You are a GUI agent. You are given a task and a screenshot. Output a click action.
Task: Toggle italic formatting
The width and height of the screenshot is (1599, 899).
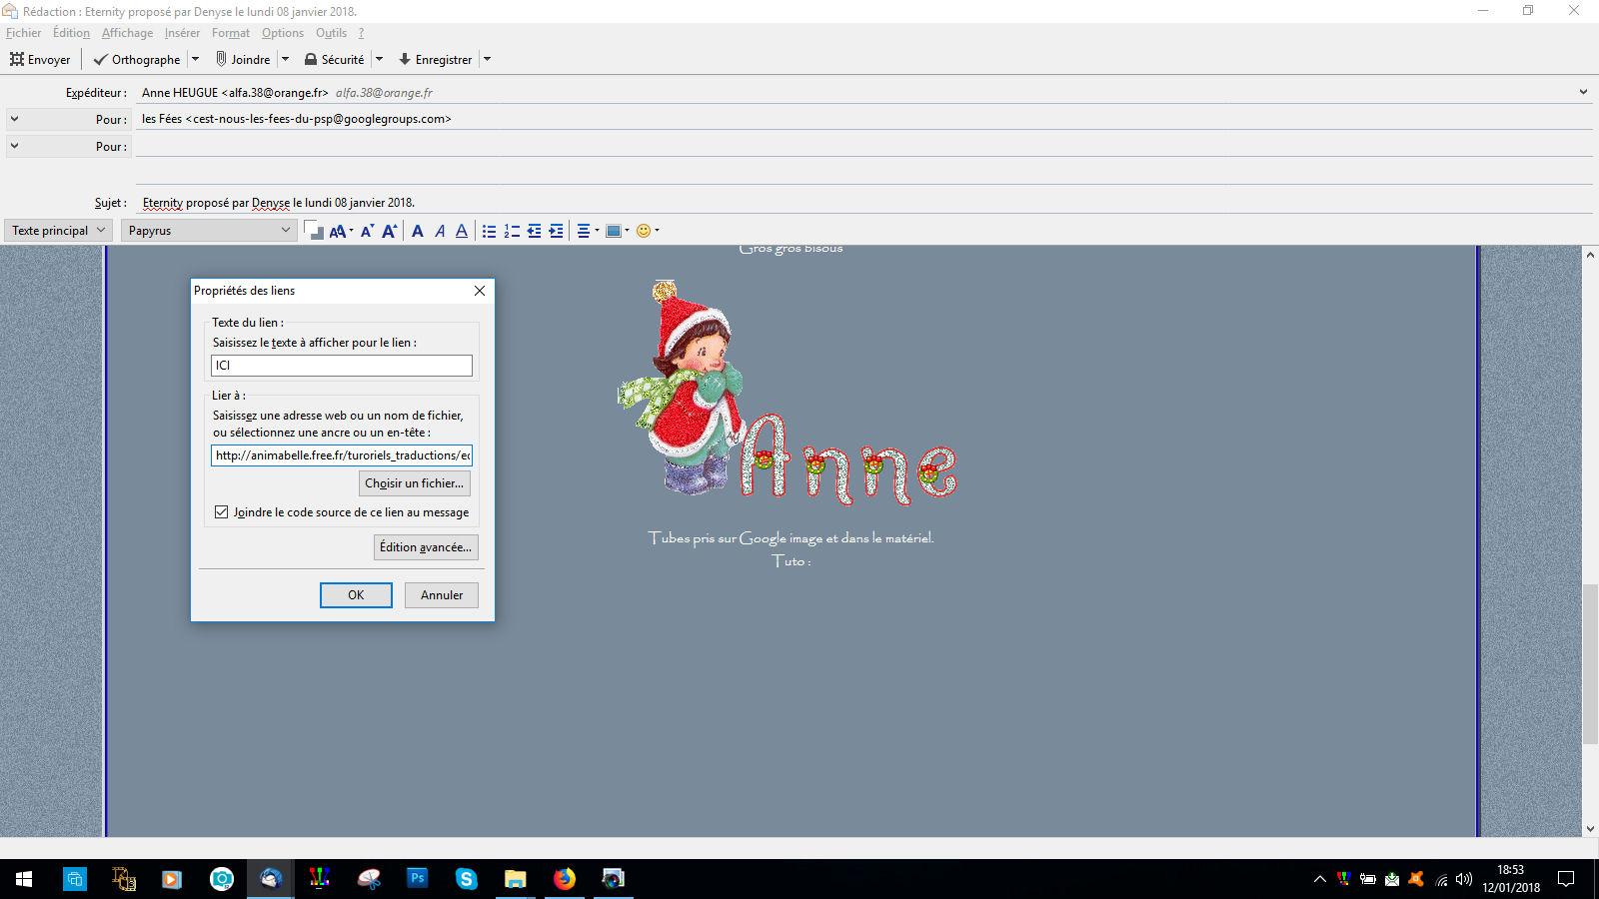(x=440, y=231)
